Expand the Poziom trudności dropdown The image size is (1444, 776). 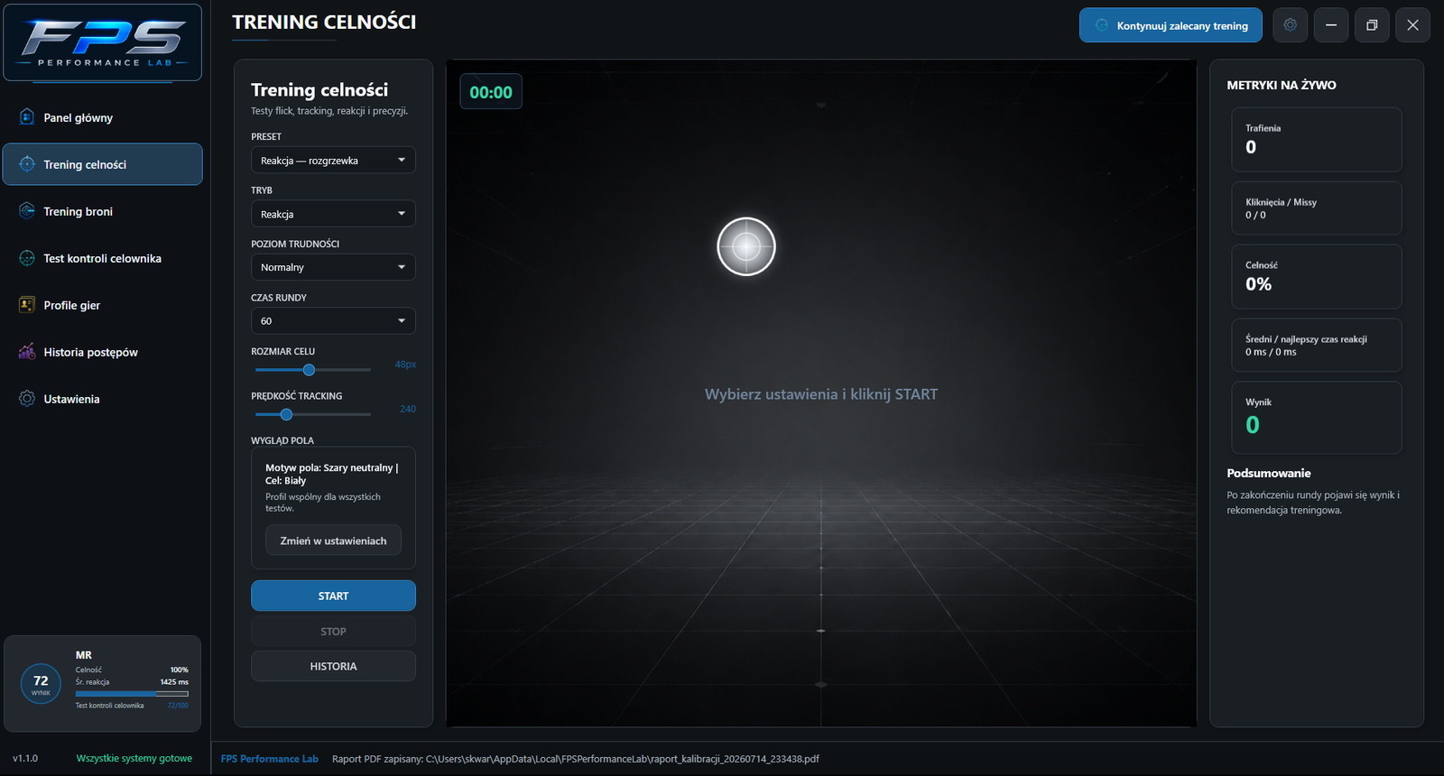pyautogui.click(x=333, y=267)
